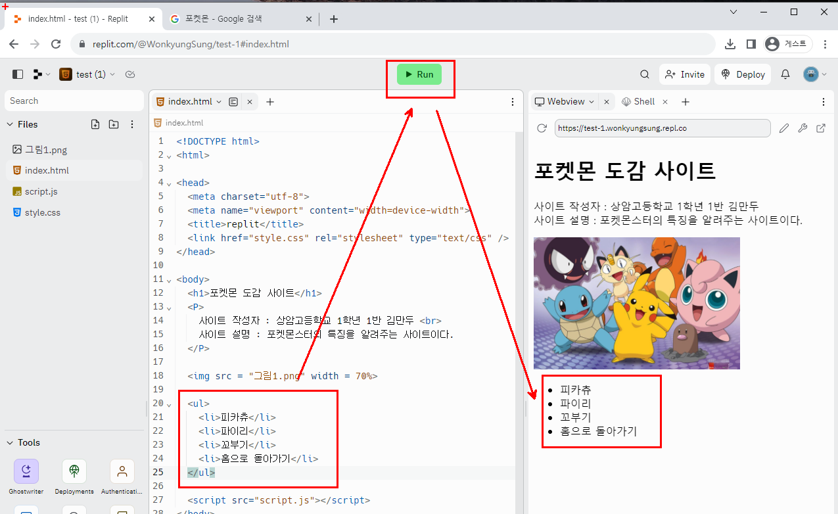Create a new folder icon
This screenshot has width=838, height=514.
tap(114, 124)
